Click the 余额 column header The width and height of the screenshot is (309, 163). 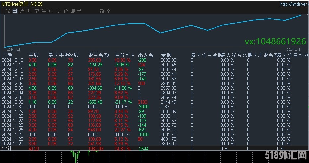[166, 55]
